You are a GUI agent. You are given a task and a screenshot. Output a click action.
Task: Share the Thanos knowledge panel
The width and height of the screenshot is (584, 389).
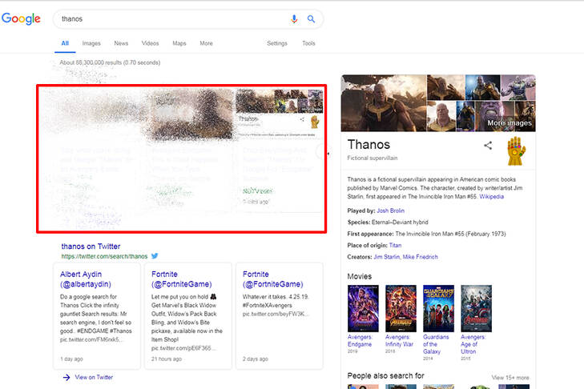(x=488, y=146)
